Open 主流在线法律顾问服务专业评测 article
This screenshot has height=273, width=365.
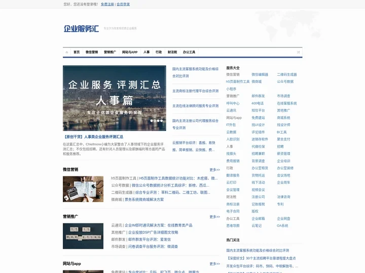(195, 106)
